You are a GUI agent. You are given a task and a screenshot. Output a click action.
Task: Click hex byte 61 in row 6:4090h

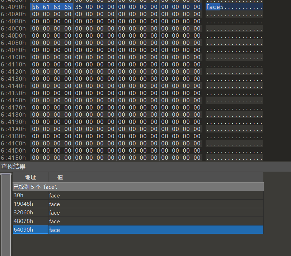pos(46,7)
